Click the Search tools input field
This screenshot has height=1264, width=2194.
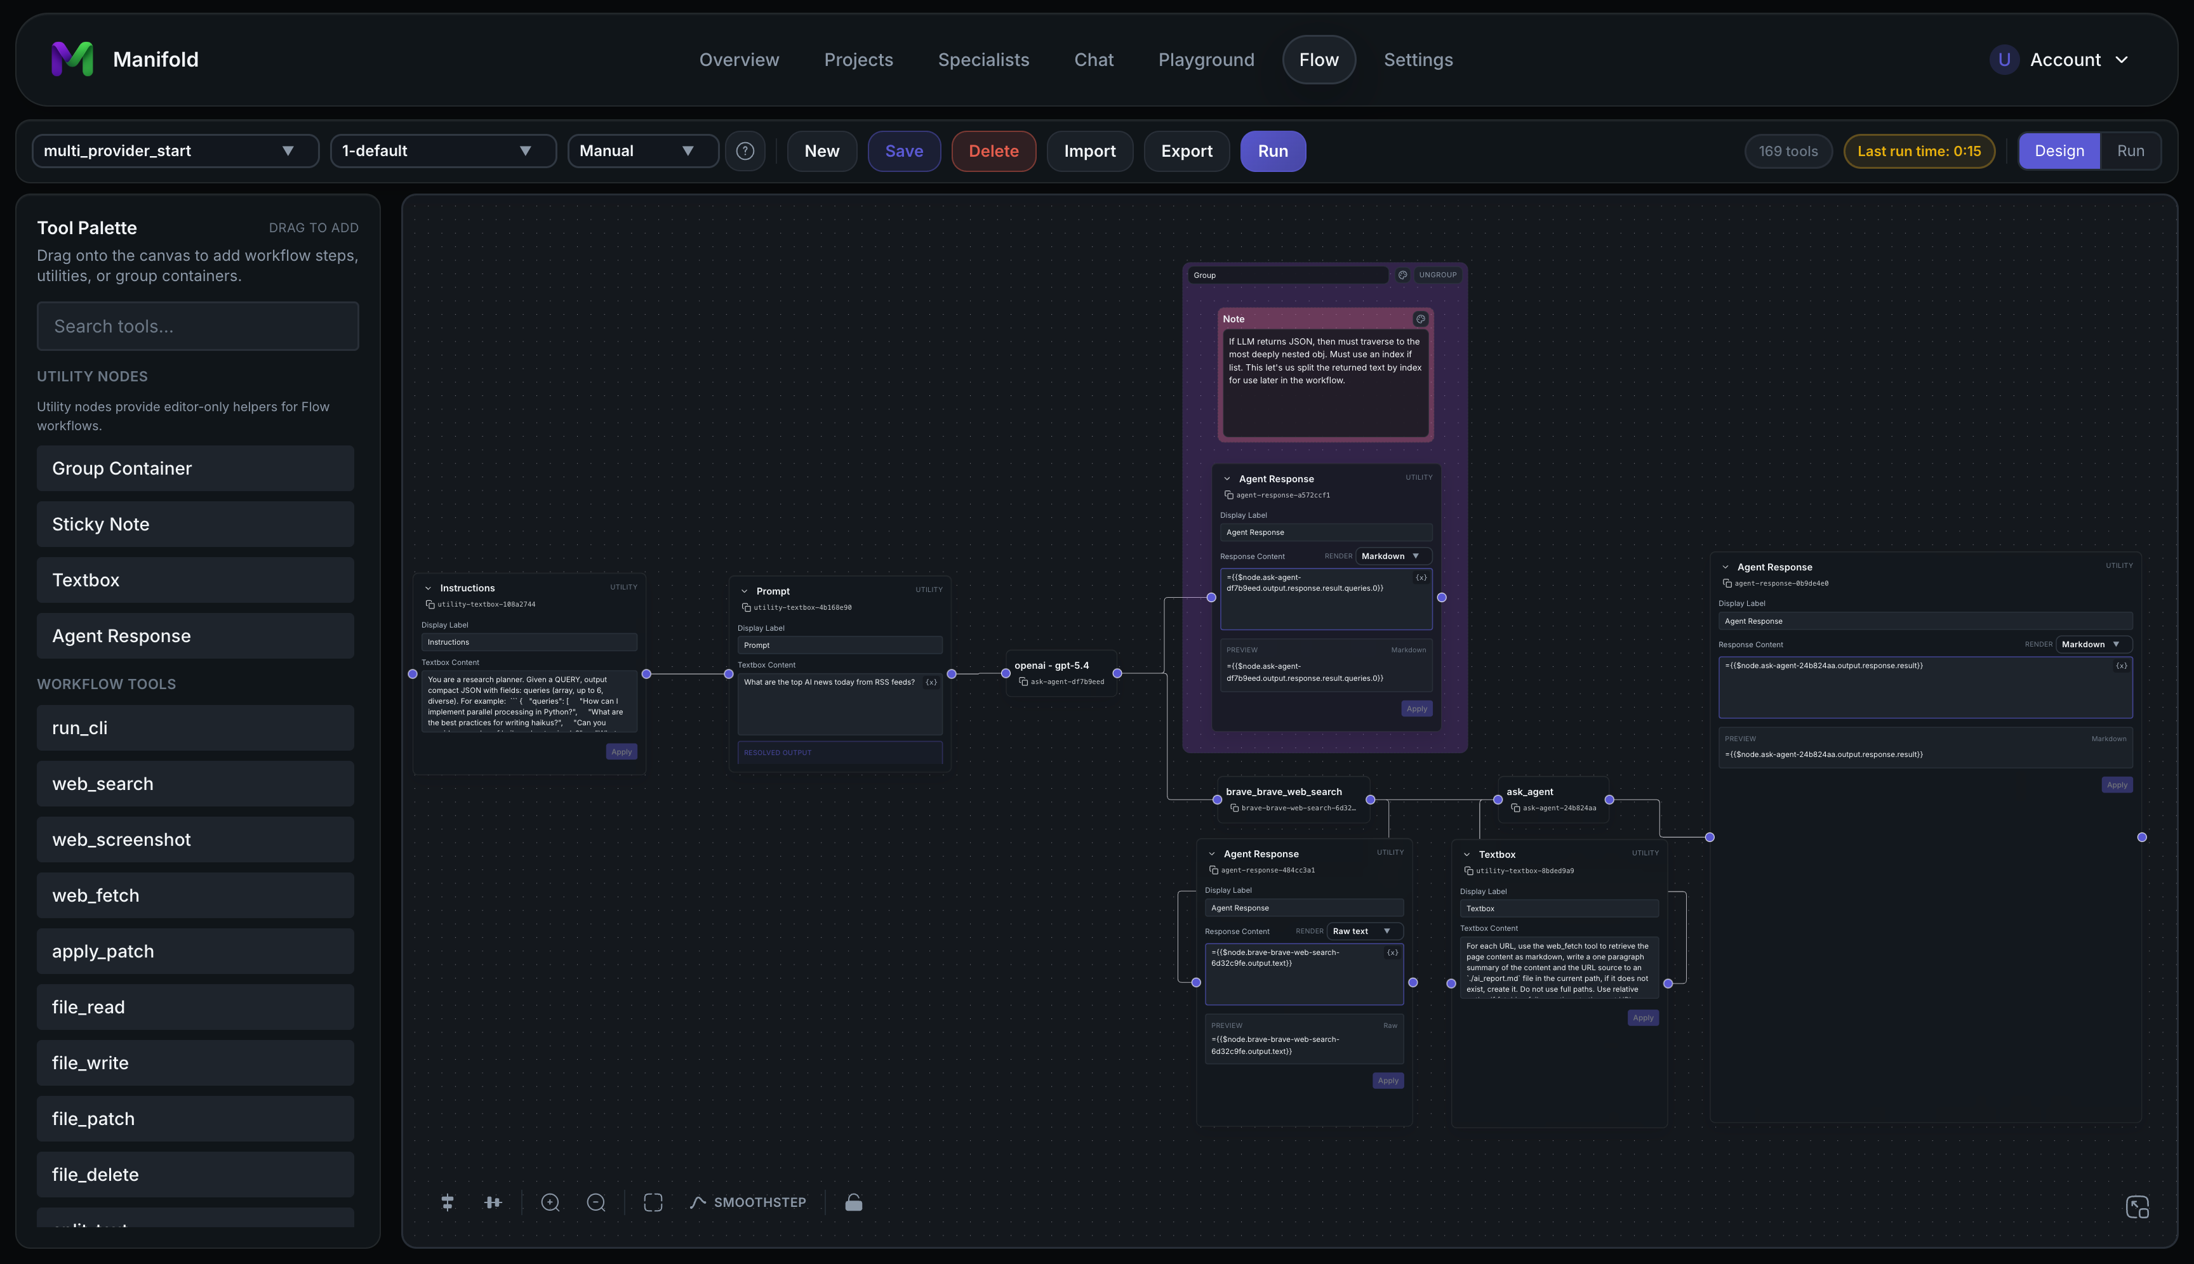(x=197, y=326)
